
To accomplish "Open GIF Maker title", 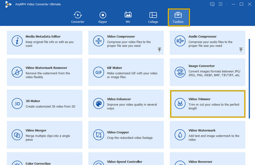I will [x=114, y=68].
